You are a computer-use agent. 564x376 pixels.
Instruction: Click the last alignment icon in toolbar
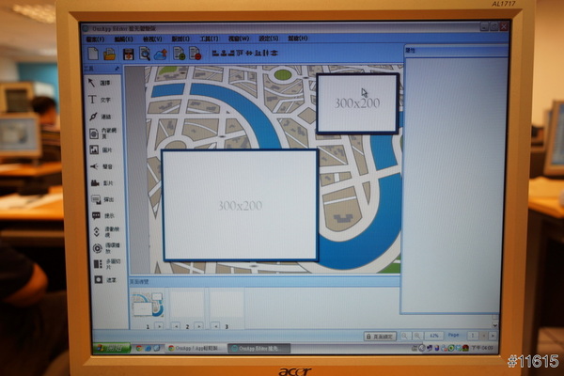tap(274, 54)
